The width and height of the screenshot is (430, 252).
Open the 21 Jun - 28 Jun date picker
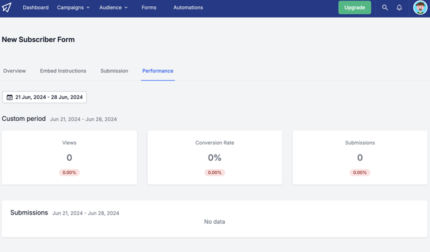[x=44, y=97]
